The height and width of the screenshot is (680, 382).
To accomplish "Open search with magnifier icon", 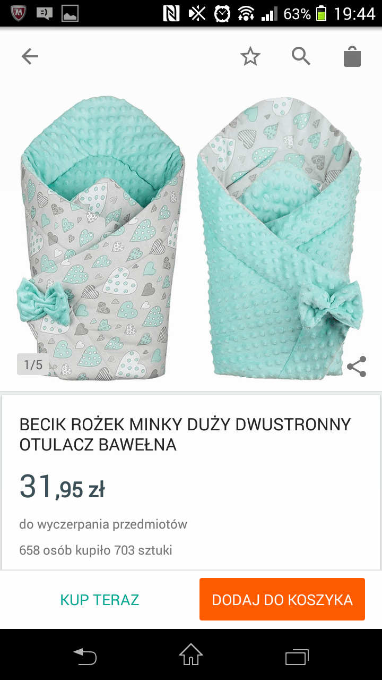I will (301, 56).
